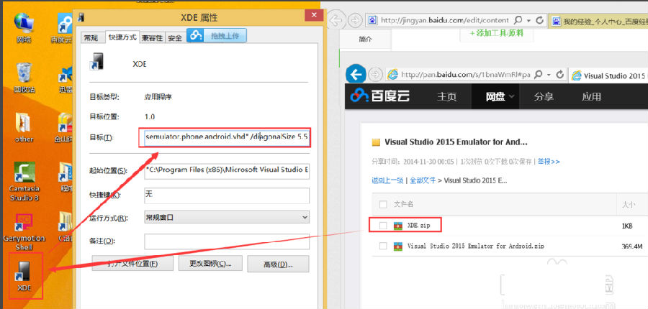The image size is (648, 309).
Task: Switch to the 常规 tab
Action: 91,38
